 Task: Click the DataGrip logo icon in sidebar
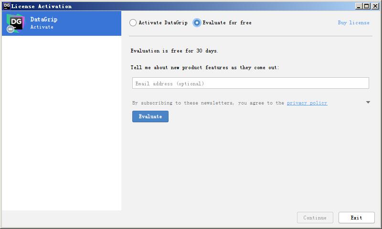16,23
